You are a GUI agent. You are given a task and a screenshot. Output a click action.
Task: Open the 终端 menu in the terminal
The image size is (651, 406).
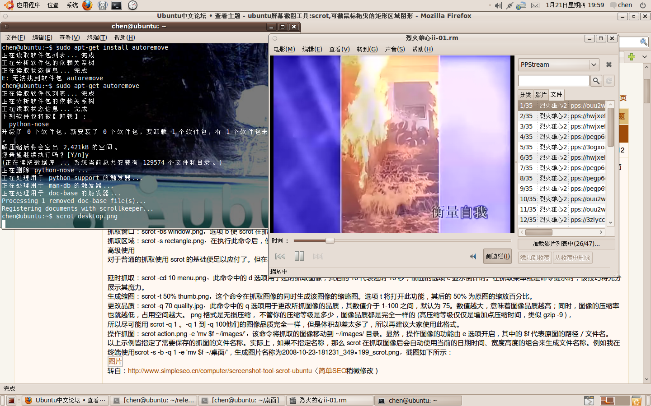(x=97, y=37)
